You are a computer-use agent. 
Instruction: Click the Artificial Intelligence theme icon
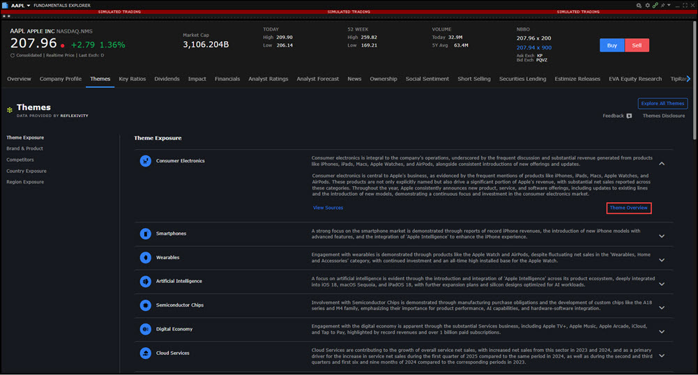click(146, 281)
